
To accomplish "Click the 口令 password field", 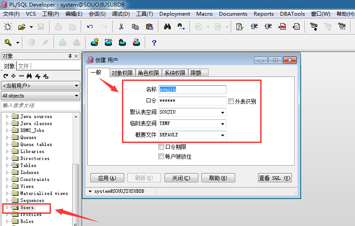I will pos(192,101).
